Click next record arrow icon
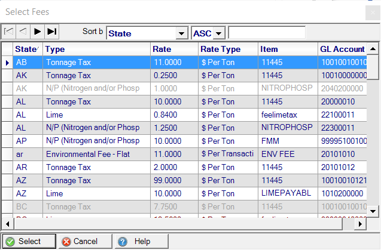This screenshot has width=381, height=250. pos(37,32)
